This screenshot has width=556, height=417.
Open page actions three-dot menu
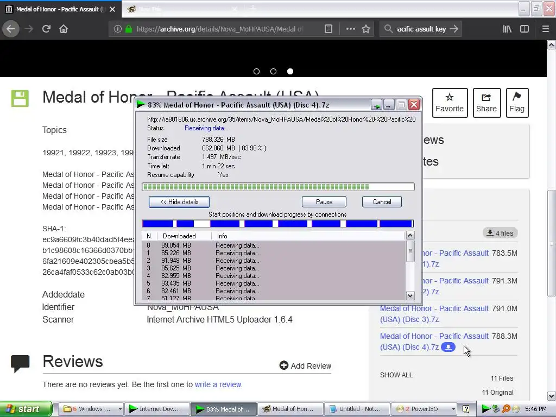pyautogui.click(x=350, y=29)
